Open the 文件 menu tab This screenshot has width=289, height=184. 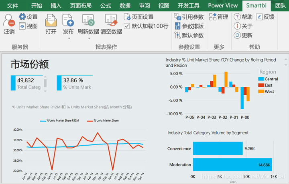click(12, 6)
